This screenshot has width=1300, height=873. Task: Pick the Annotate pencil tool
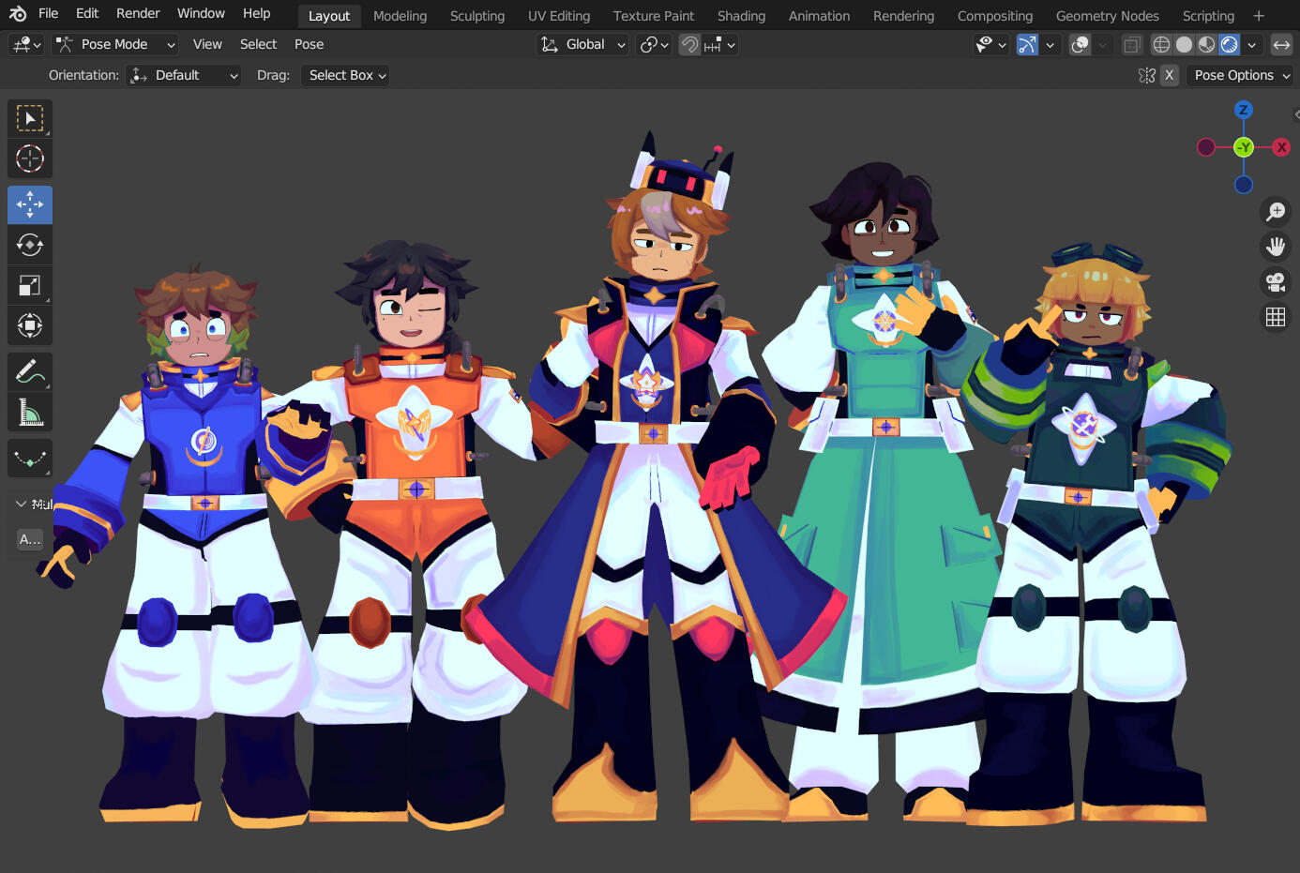point(30,371)
